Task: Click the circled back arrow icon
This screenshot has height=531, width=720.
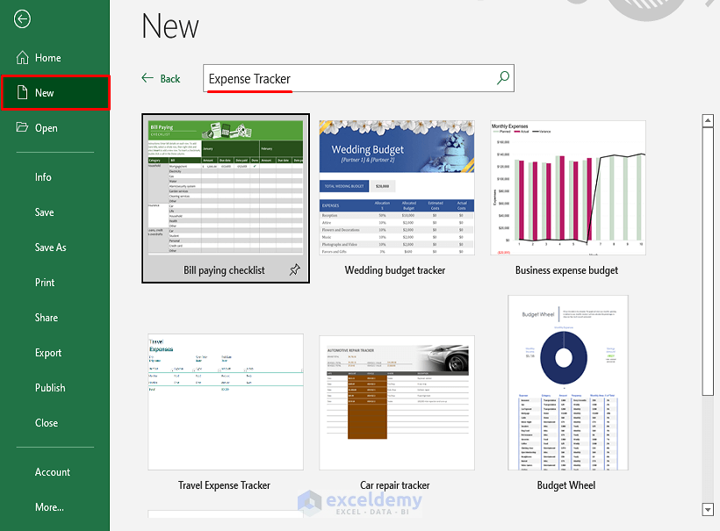Action: click(22, 19)
